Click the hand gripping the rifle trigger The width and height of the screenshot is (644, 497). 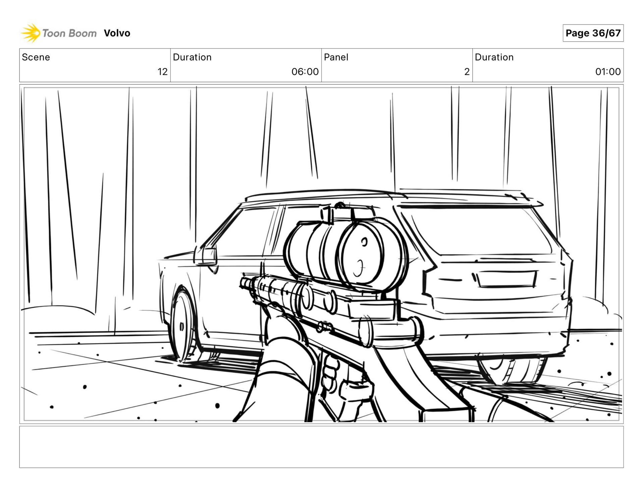(x=330, y=373)
